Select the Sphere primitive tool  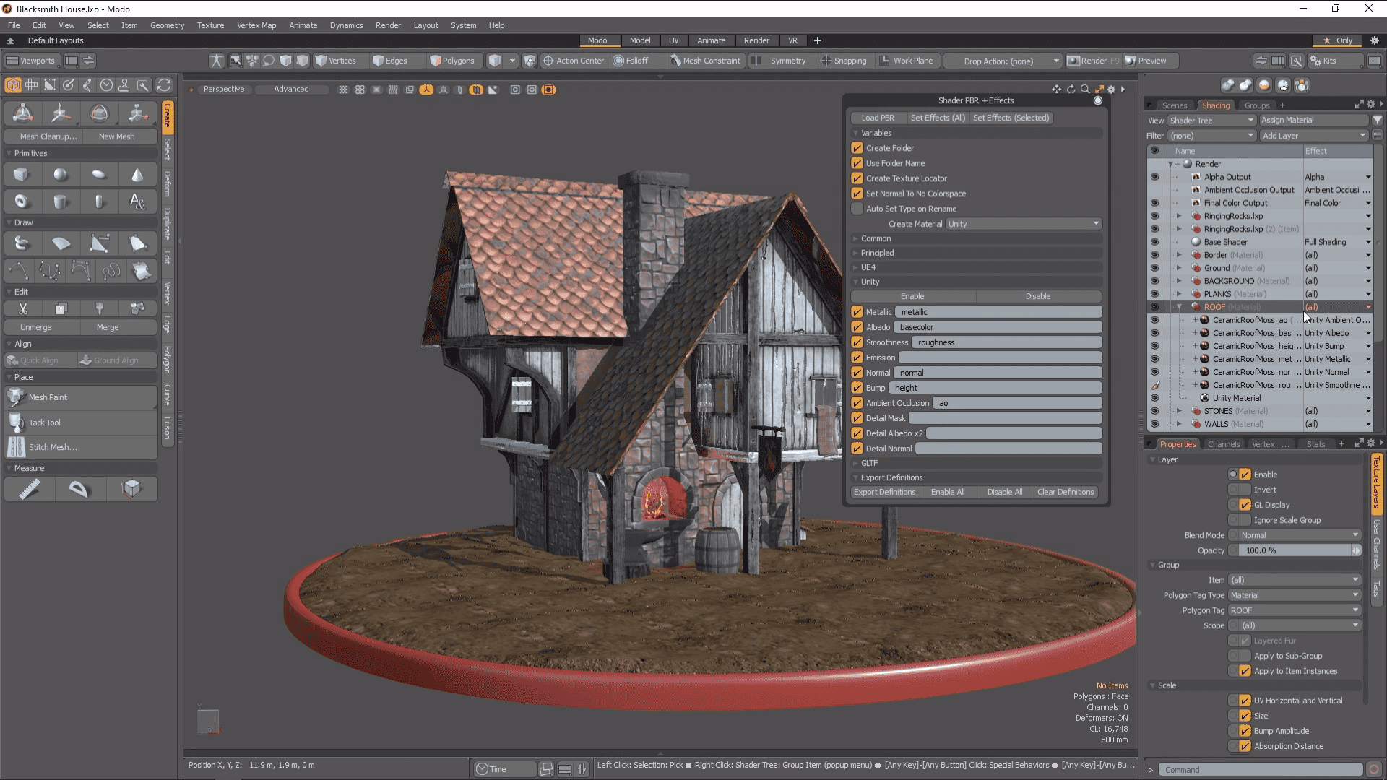click(61, 175)
